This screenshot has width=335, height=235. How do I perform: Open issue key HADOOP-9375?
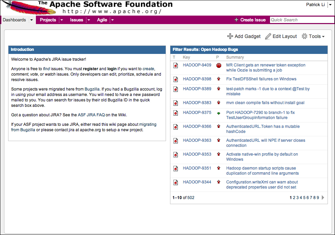pyautogui.click(x=197, y=113)
